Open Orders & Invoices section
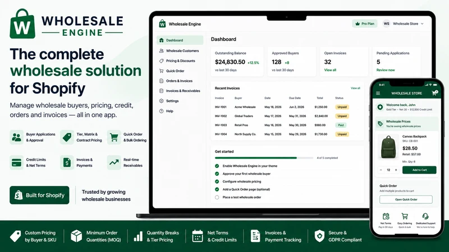Screen dimensions: 449x252 [176, 81]
